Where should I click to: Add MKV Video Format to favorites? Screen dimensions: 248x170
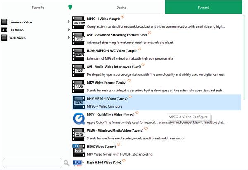coord(129,81)
